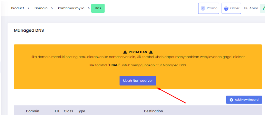The image size is (265, 115).
Task: Click the Destination column header
Action: coord(153,111)
